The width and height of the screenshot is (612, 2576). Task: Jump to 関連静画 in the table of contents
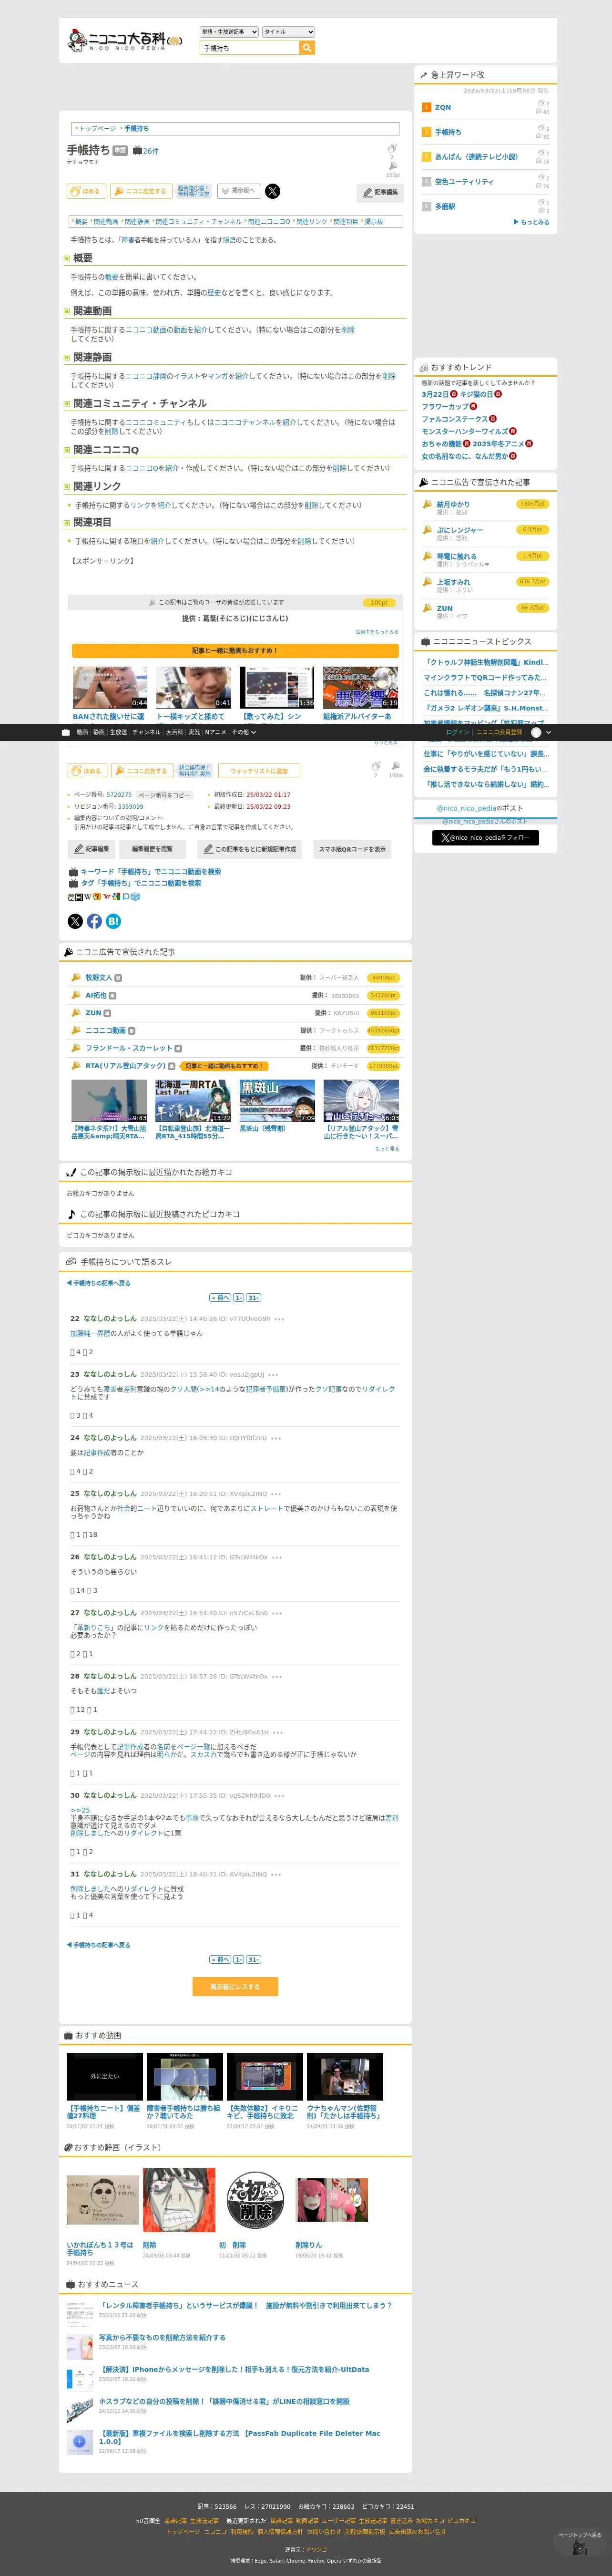pyautogui.click(x=137, y=222)
